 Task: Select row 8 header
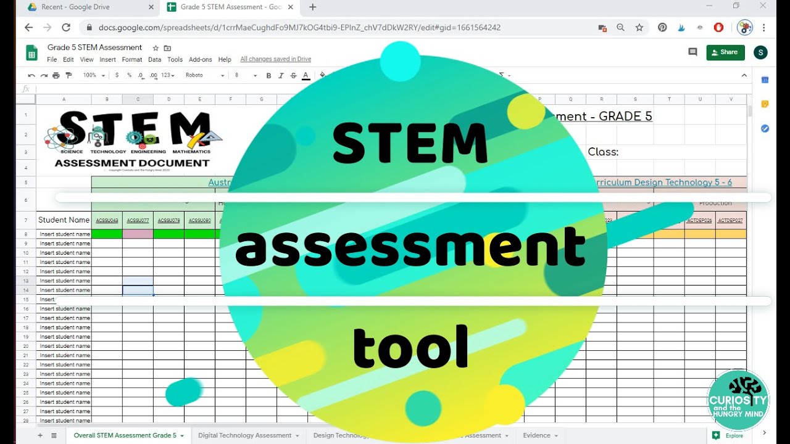point(26,234)
